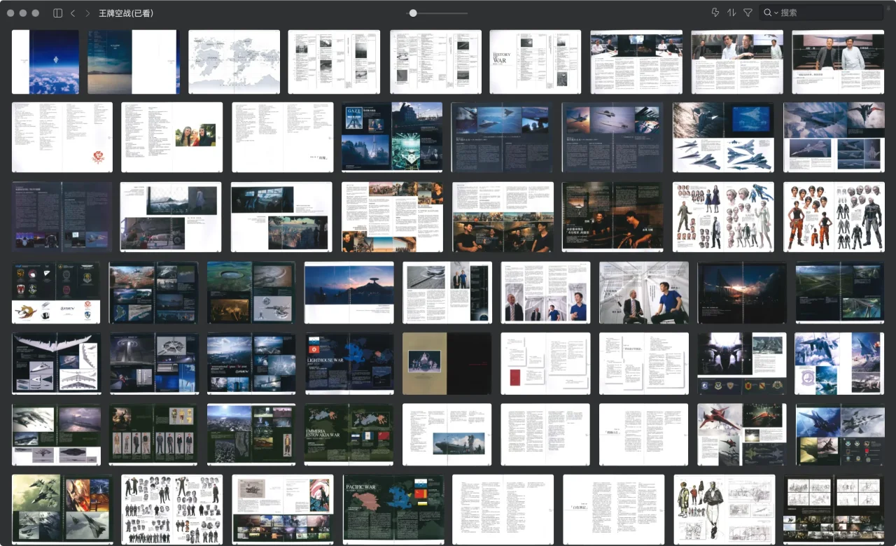
Task: Open search options magnifier dropdown
Action: point(771,13)
